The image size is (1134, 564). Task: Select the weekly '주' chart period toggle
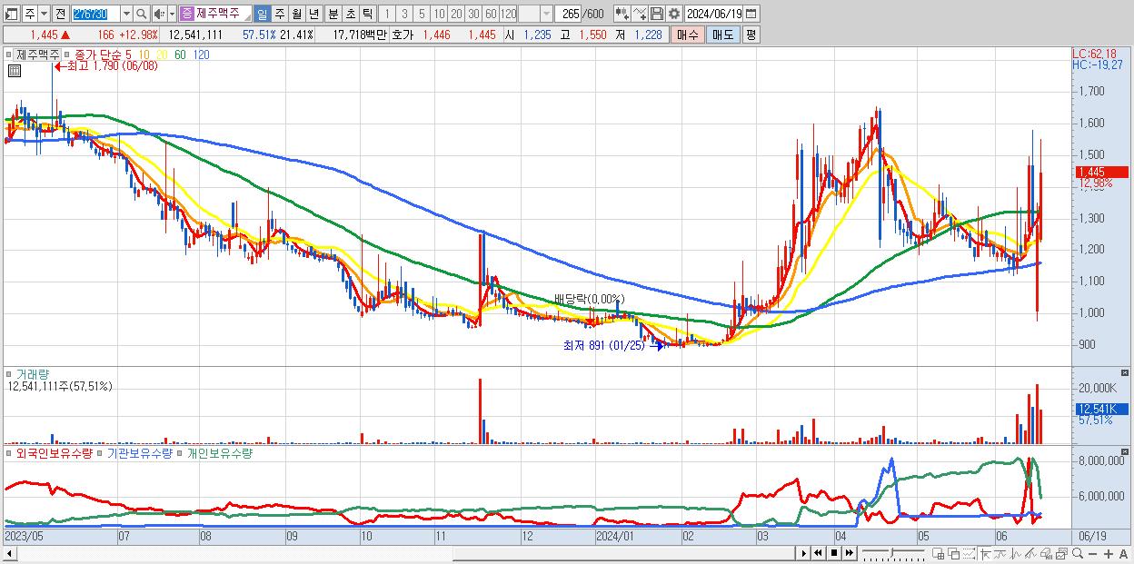[279, 15]
